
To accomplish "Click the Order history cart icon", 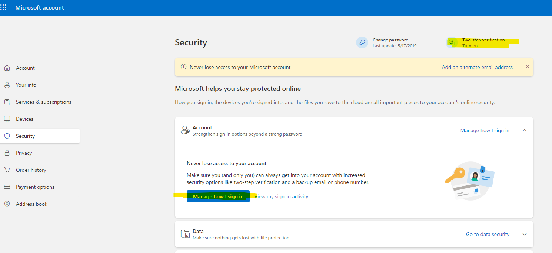I will pos(7,170).
